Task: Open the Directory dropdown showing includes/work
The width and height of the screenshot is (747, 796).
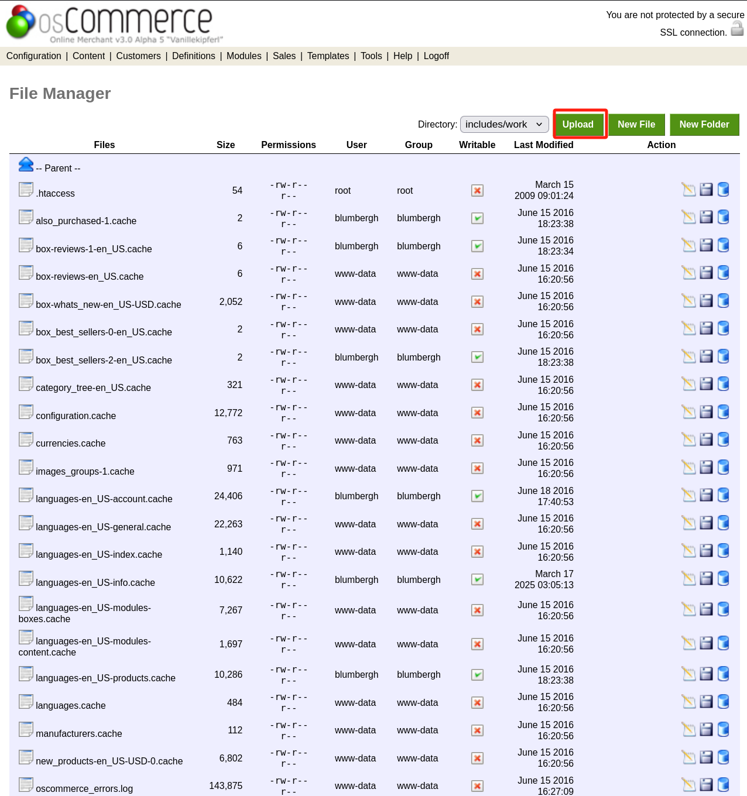Action: [504, 125]
